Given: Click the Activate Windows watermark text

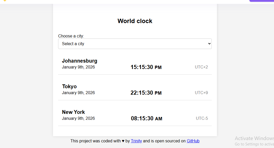Looking at the screenshot, I should coord(254,138).
